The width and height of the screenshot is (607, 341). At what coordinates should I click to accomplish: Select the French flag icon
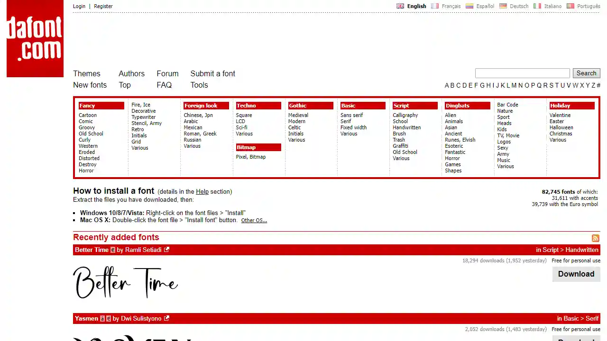[434, 6]
